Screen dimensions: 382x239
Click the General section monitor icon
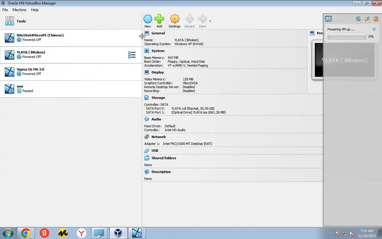147,33
